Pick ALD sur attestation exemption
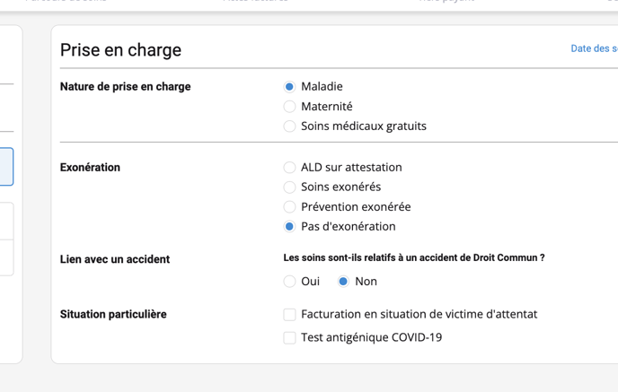 [289, 168]
